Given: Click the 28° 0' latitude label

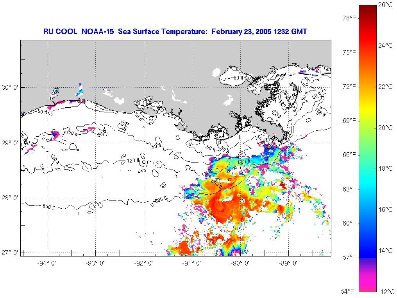Looking at the screenshot, I should 10,198.
